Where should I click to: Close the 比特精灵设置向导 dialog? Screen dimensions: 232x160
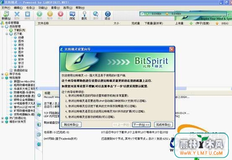[x=172, y=49]
